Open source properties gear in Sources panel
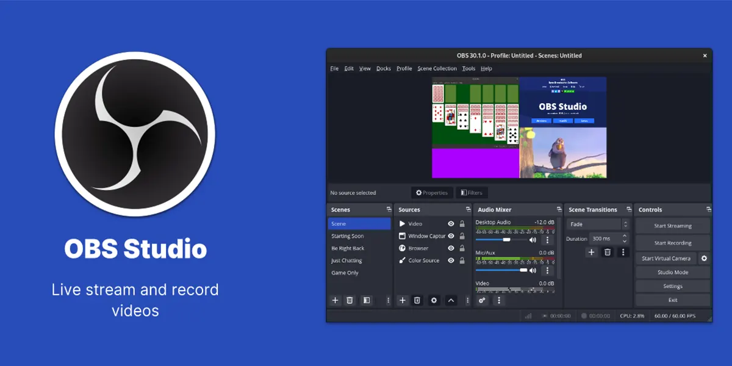This screenshot has height=366, width=732. tap(434, 300)
